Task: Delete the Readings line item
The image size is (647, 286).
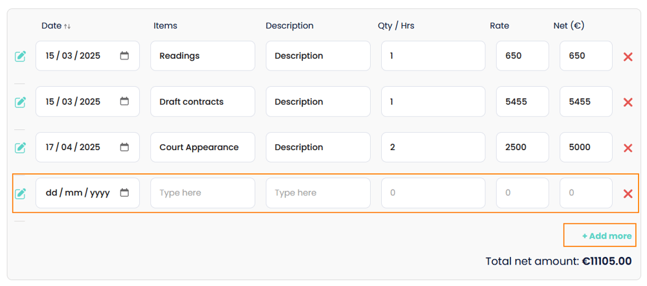Action: pyautogui.click(x=628, y=57)
